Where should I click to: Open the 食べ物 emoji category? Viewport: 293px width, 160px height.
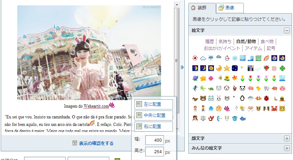click(267, 41)
